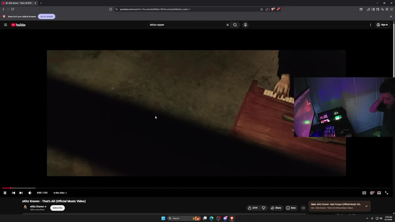Toggle the Brave sidebar panel
This screenshot has height=222, width=395.
[373, 9]
